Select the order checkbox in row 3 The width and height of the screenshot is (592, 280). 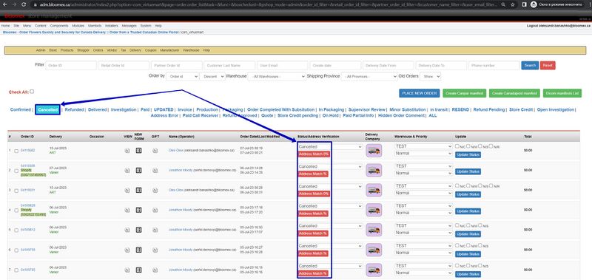[16, 191]
